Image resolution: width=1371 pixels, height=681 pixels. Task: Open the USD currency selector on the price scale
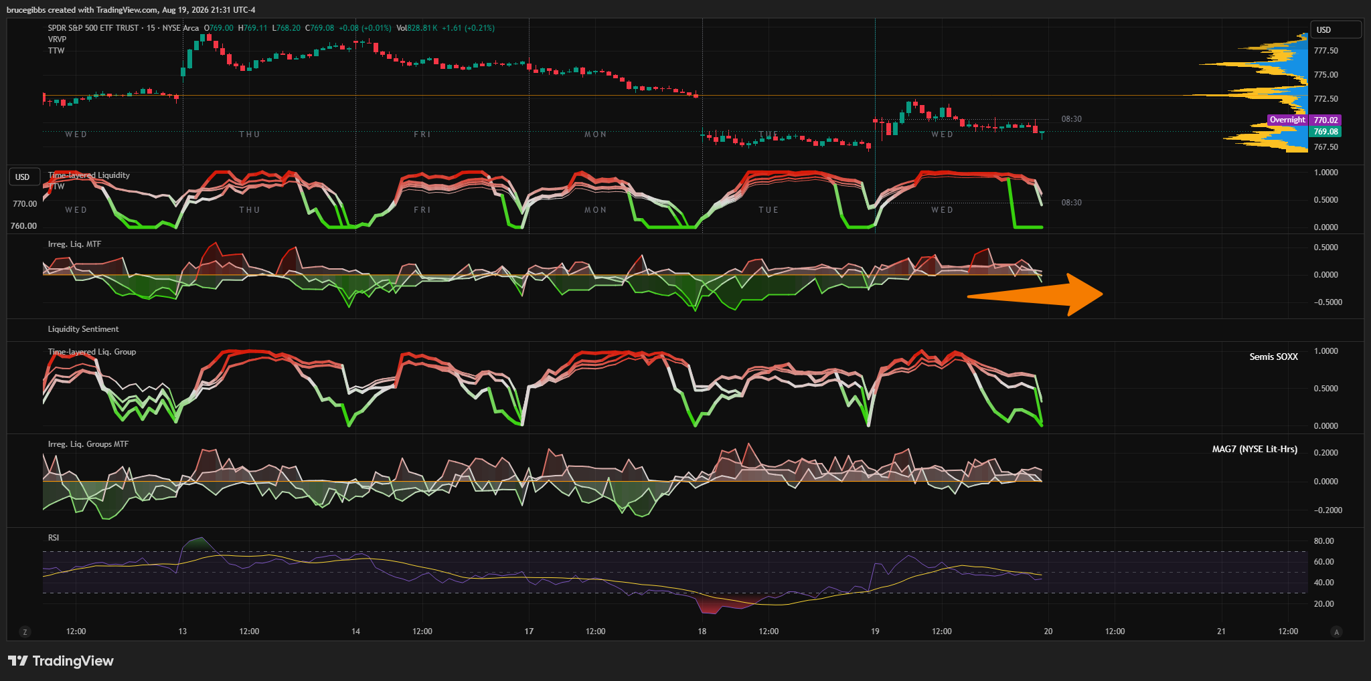click(x=1335, y=30)
